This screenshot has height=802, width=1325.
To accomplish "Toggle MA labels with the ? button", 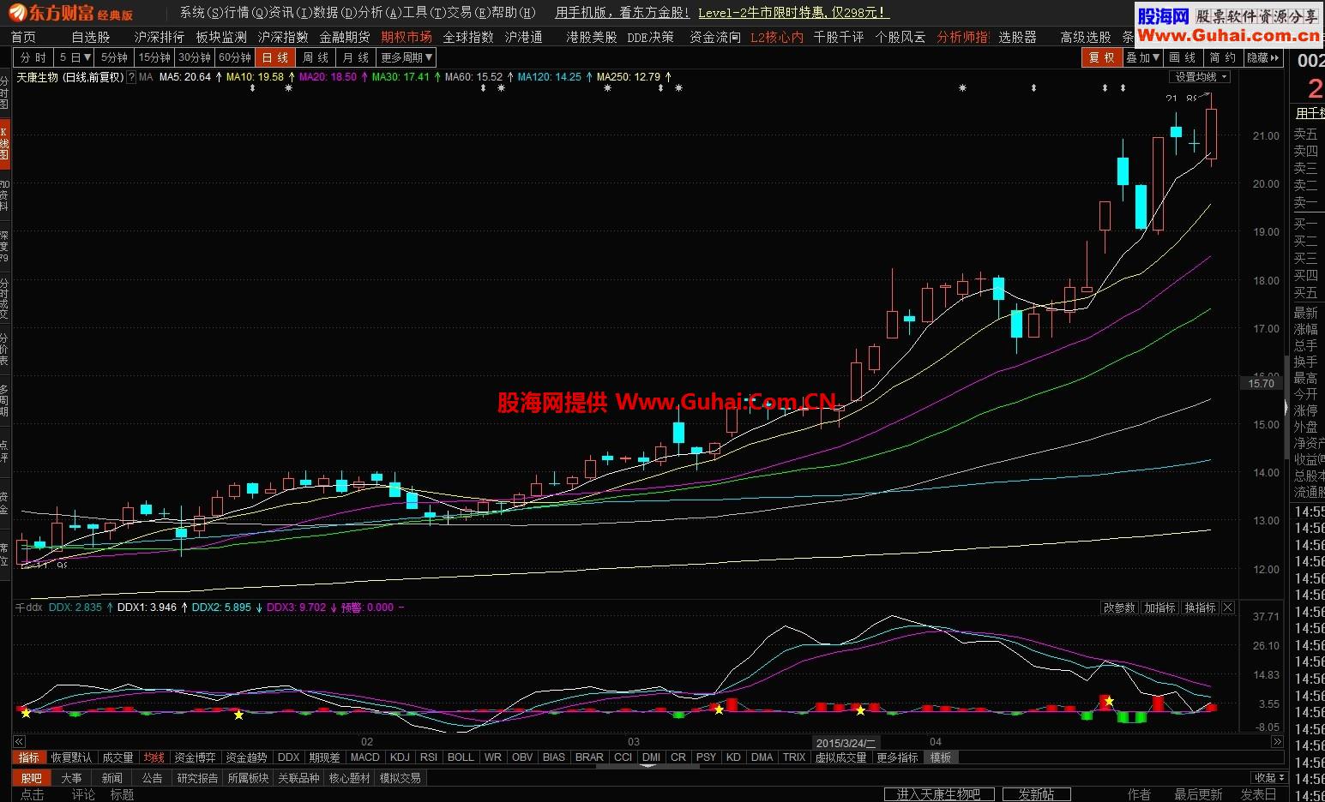I will [130, 76].
